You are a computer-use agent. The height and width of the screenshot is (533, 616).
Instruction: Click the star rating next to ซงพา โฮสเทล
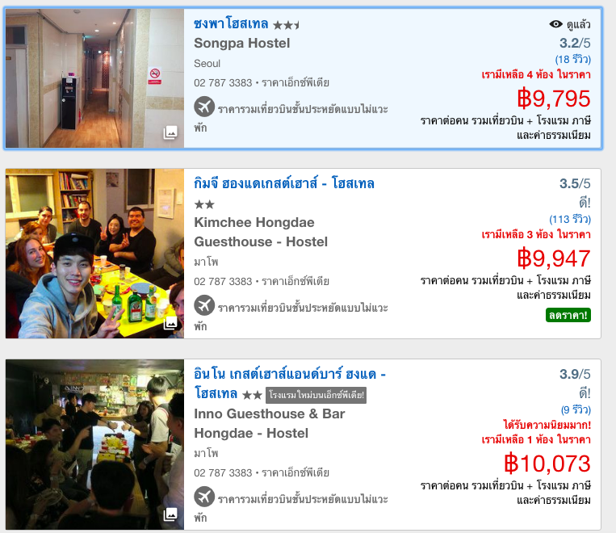[286, 26]
